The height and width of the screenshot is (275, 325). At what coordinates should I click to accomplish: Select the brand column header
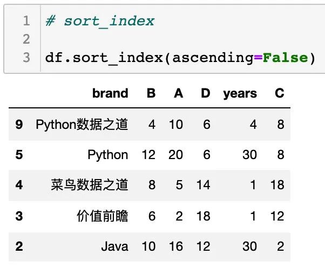pyautogui.click(x=110, y=93)
